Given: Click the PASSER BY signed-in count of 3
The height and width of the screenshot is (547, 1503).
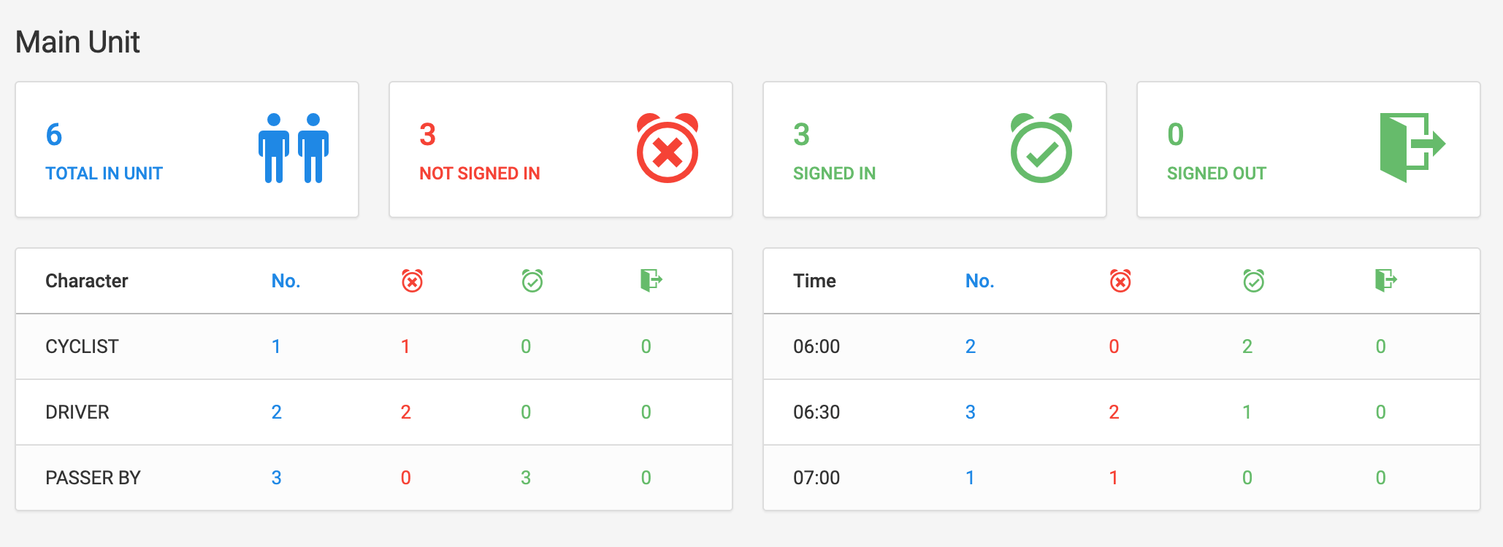Looking at the screenshot, I should 525,478.
